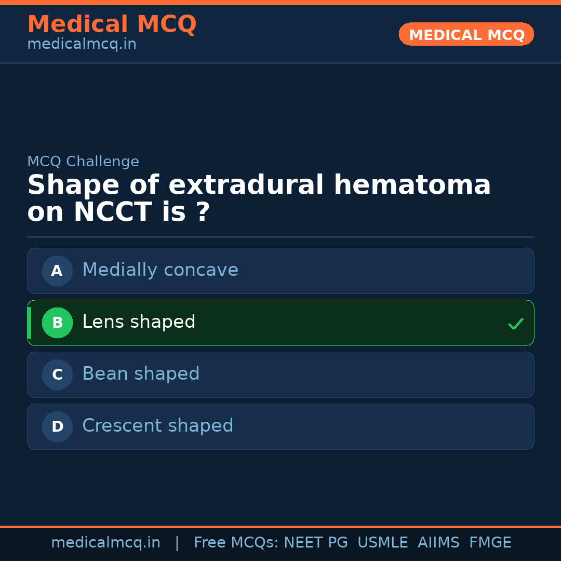
Task: Click the circular D option badge
Action: click(57, 426)
